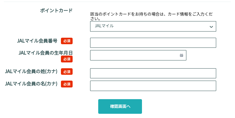Screen dimensions: 235x118
Task: Click the 必須 badge beside 姓(カナ)
Action: tap(67, 72)
